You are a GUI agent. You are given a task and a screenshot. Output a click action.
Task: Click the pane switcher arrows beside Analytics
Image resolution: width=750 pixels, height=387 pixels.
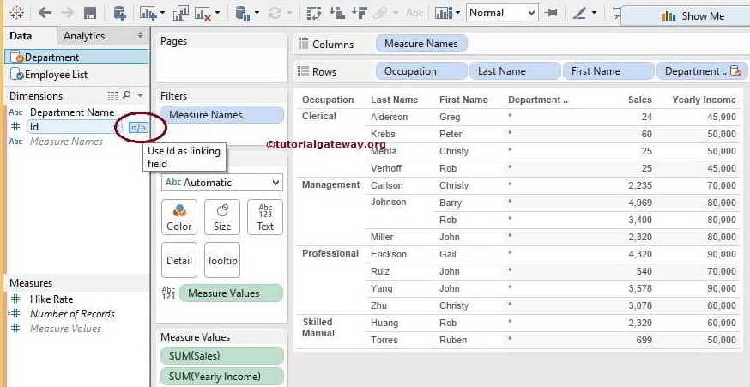tap(140, 35)
